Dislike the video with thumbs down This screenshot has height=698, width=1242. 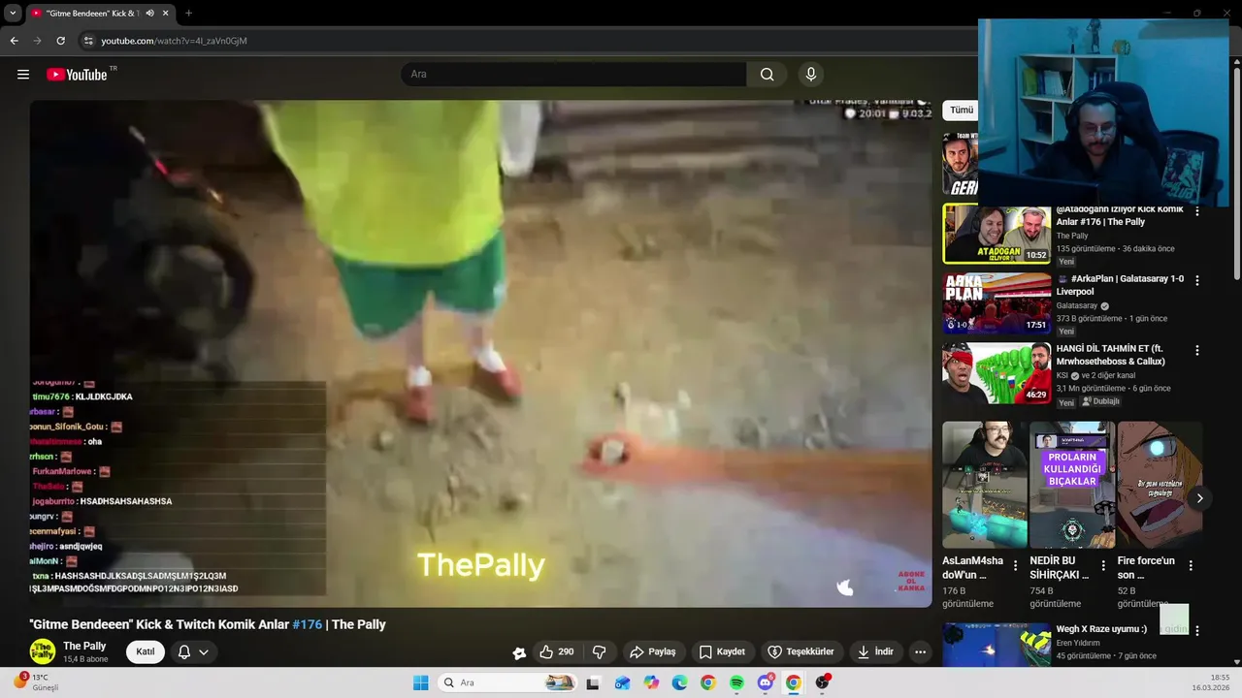599,652
